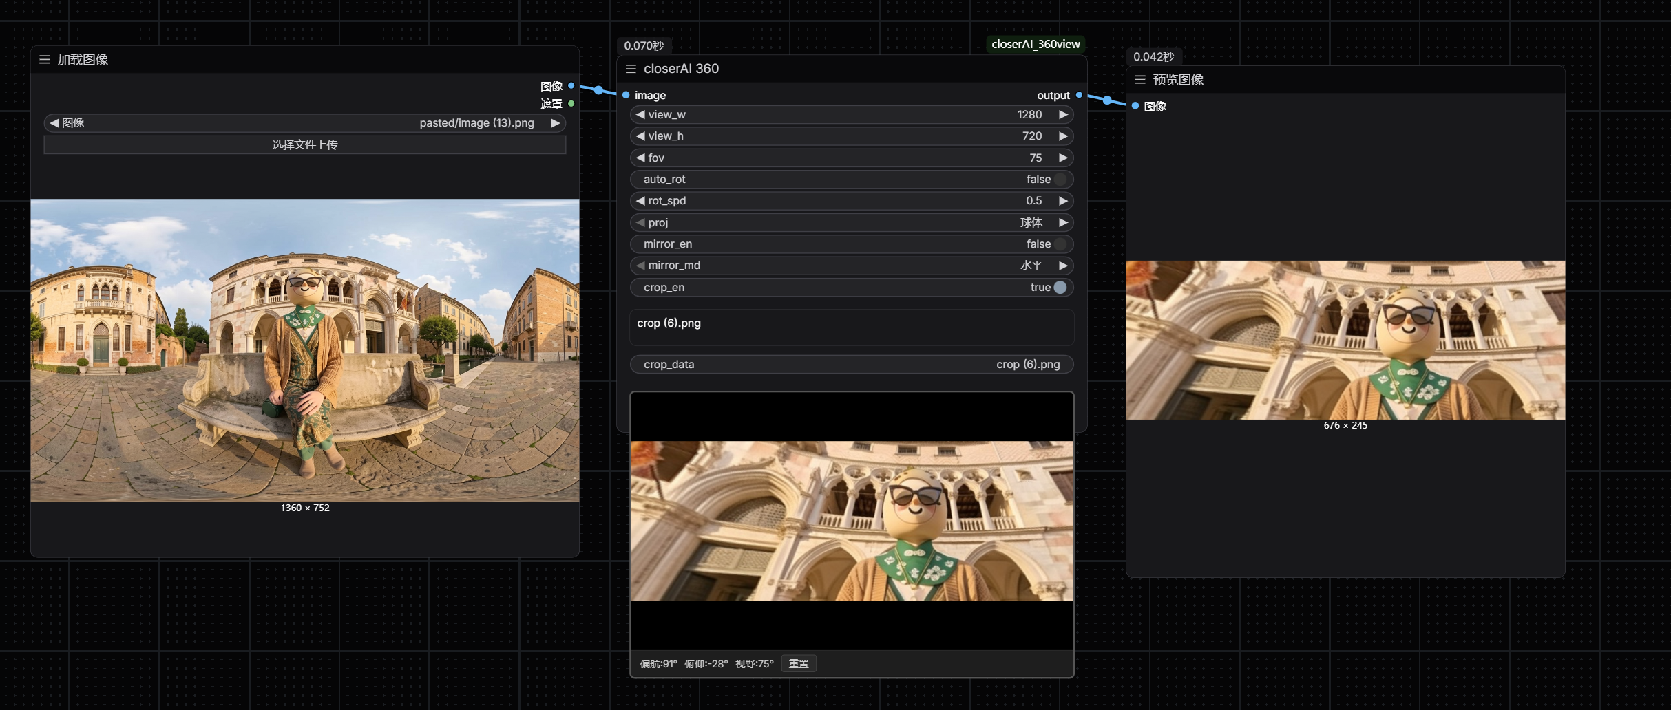Click the crop (6).png text field
1671x710 pixels.
click(x=851, y=327)
